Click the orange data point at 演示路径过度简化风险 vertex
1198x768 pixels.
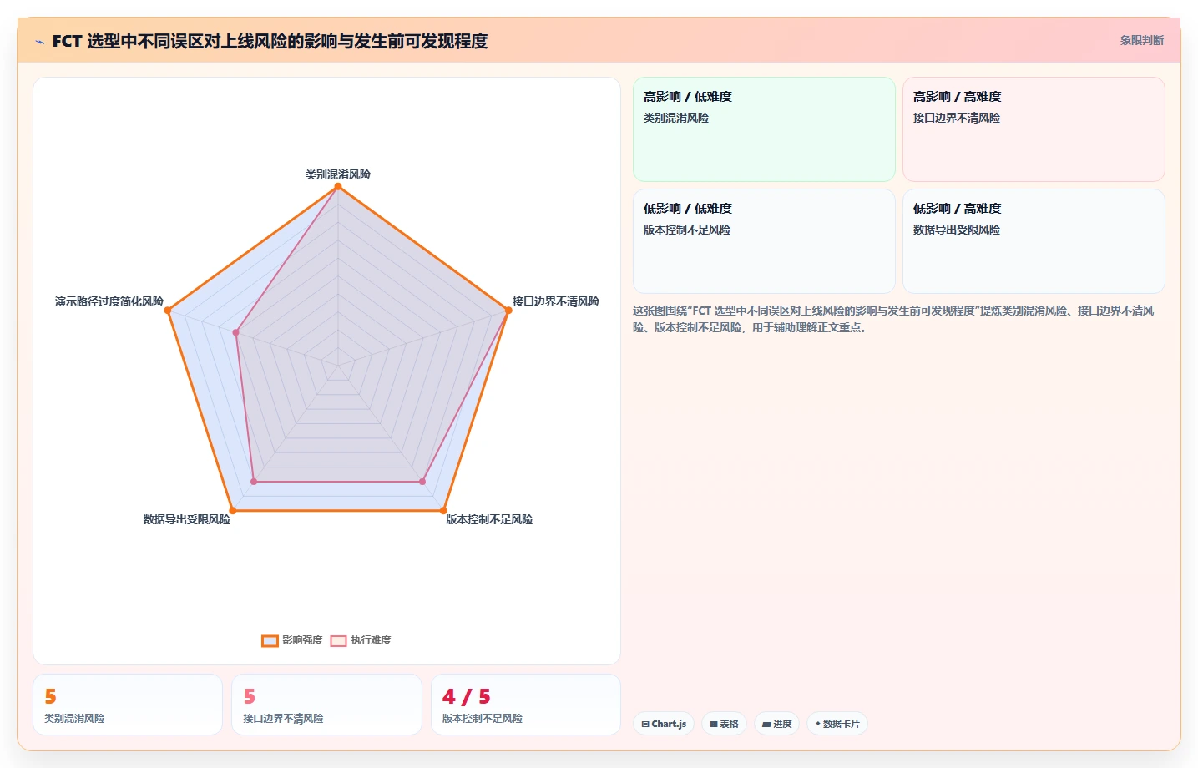168,311
